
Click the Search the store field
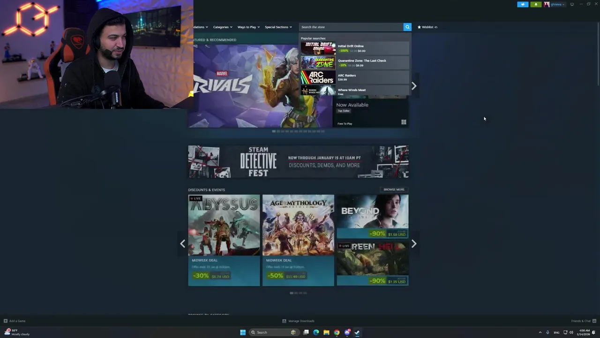[352, 27]
